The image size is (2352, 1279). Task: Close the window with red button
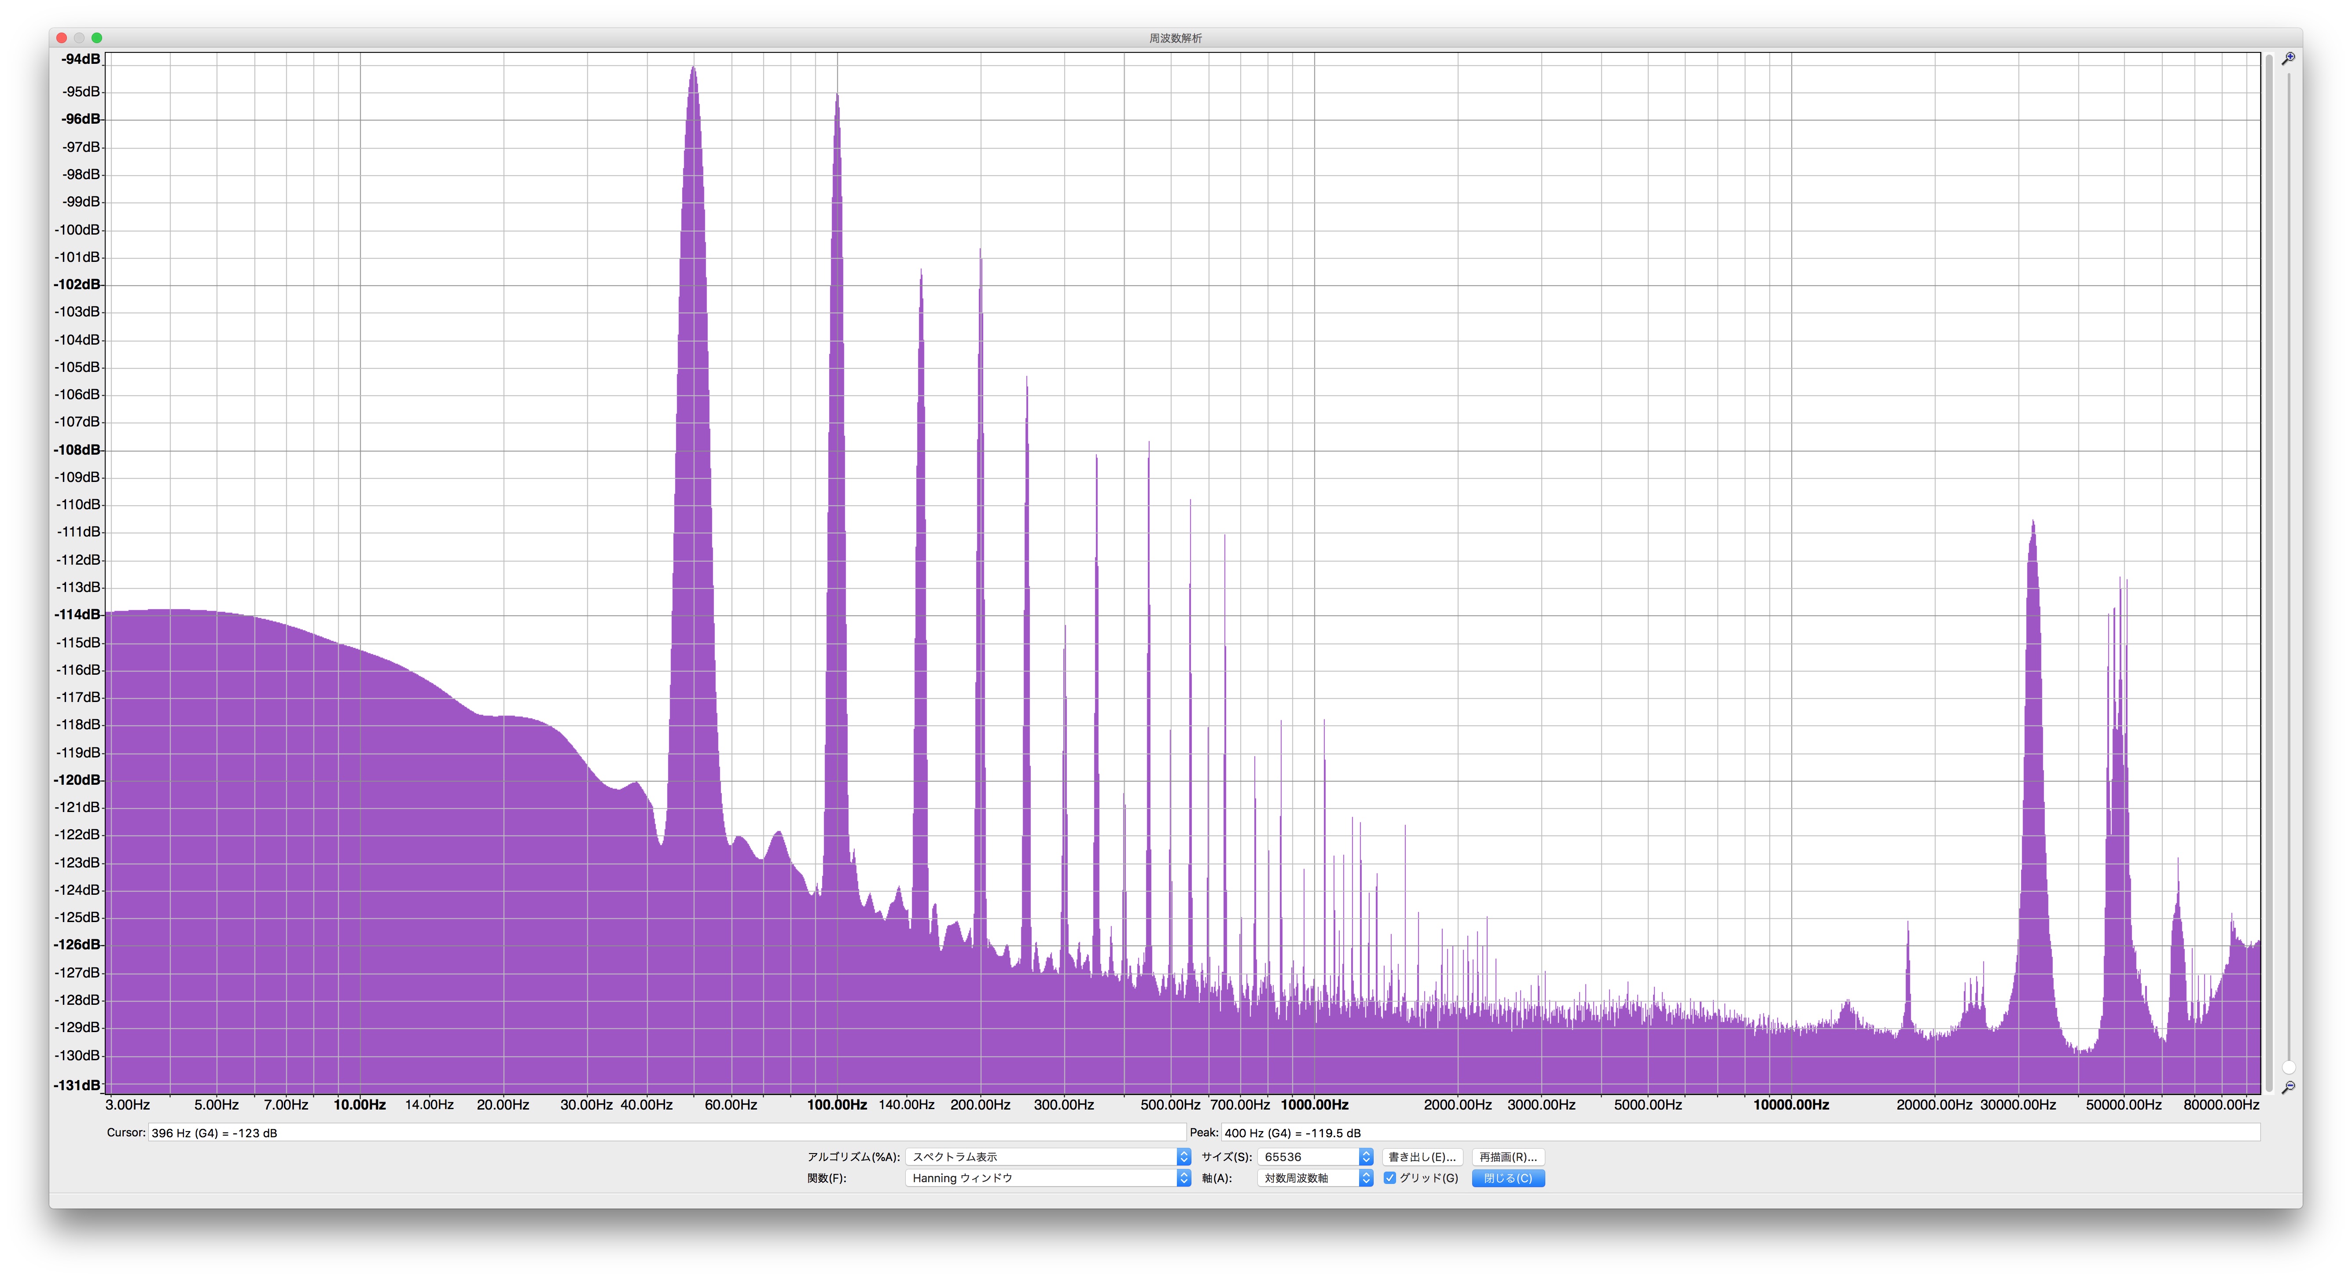tap(62, 37)
